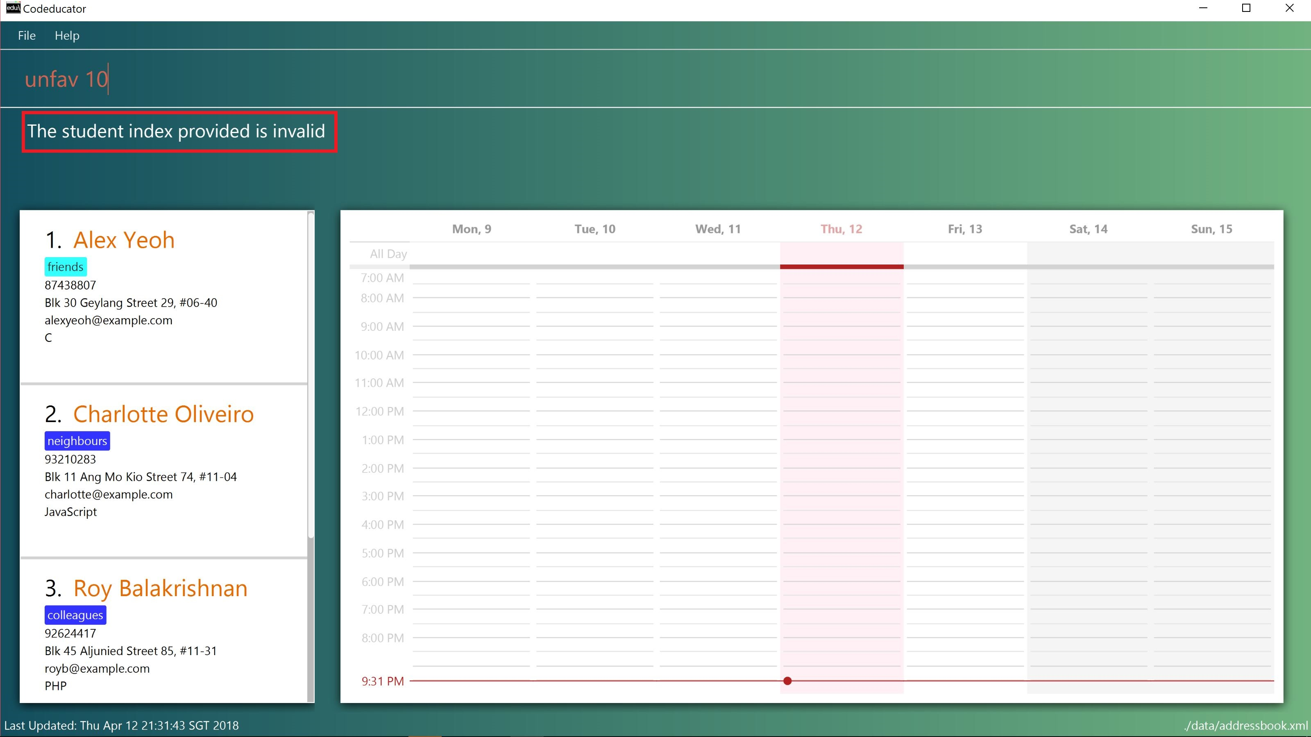
Task: Click email charlotte@example.com
Action: click(109, 494)
